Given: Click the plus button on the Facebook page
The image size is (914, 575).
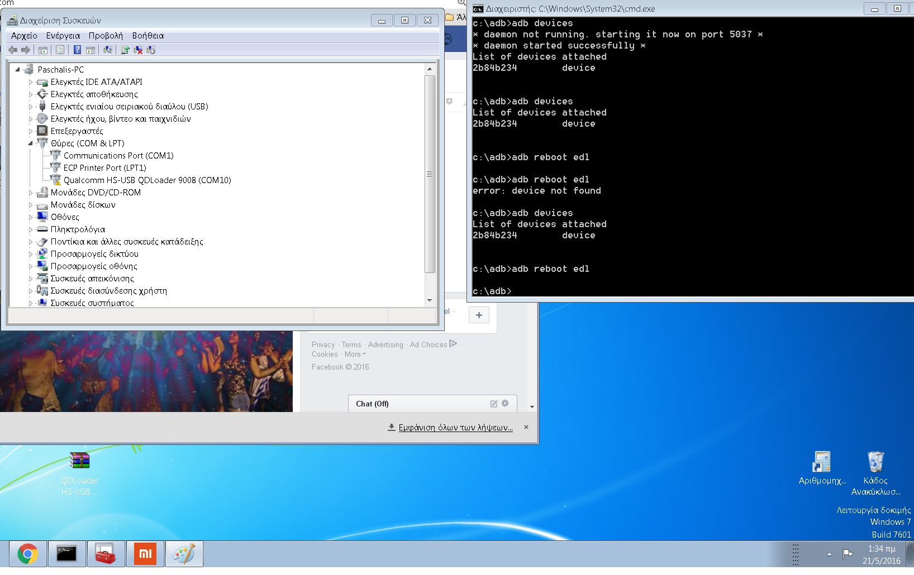Looking at the screenshot, I should click(x=479, y=315).
